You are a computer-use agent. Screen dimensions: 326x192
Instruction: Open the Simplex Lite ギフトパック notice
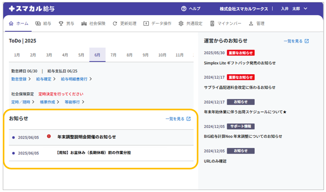(x=239, y=63)
